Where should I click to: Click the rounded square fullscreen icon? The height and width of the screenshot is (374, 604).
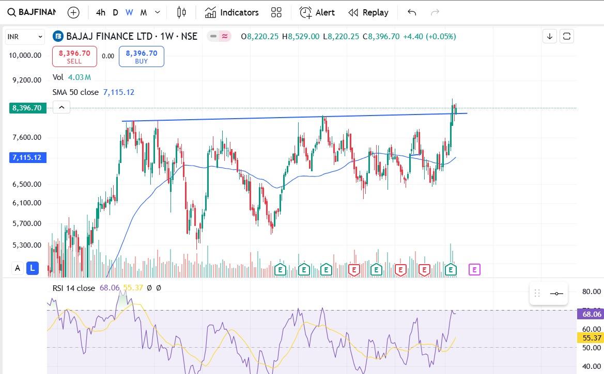point(567,36)
